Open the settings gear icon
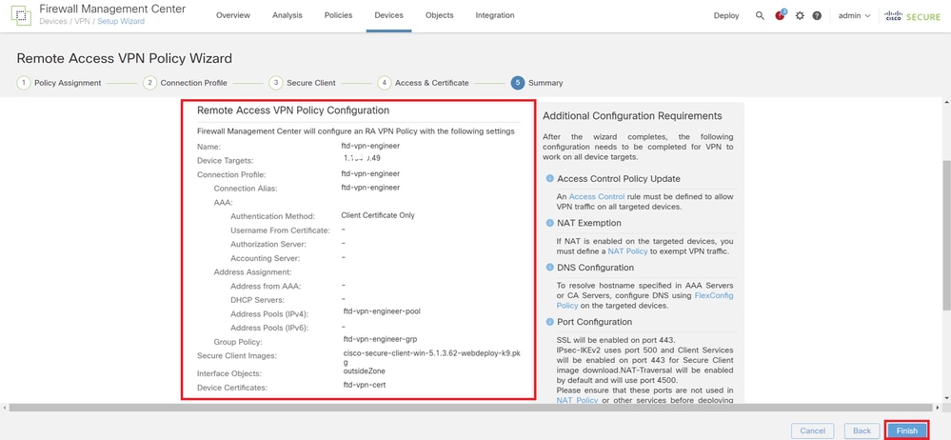The height and width of the screenshot is (440, 951). point(800,16)
